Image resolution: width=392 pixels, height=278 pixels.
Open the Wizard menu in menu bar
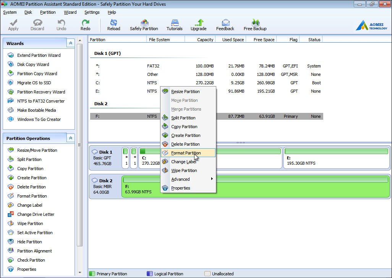[x=70, y=12]
